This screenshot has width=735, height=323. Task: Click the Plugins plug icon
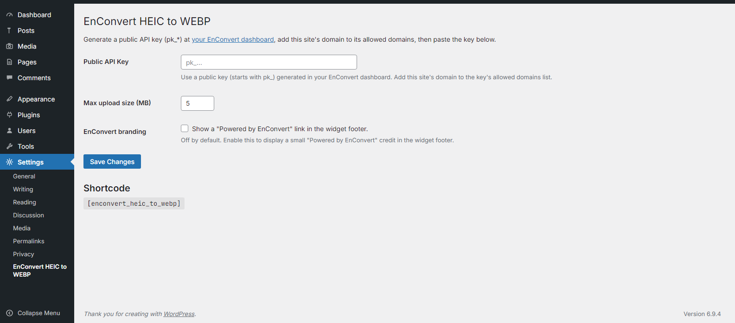point(9,115)
